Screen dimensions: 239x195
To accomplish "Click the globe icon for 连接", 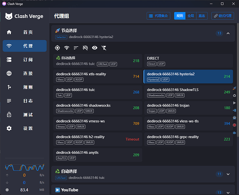I will (x=9, y=73).
